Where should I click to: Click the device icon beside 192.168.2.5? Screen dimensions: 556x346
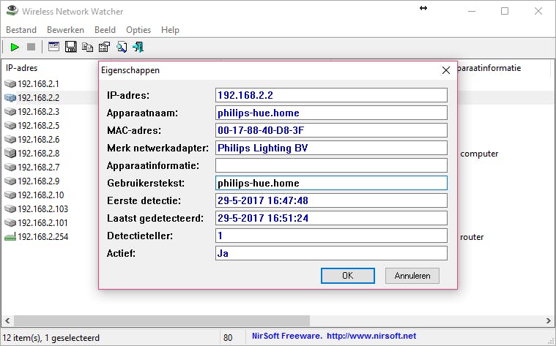(10, 125)
